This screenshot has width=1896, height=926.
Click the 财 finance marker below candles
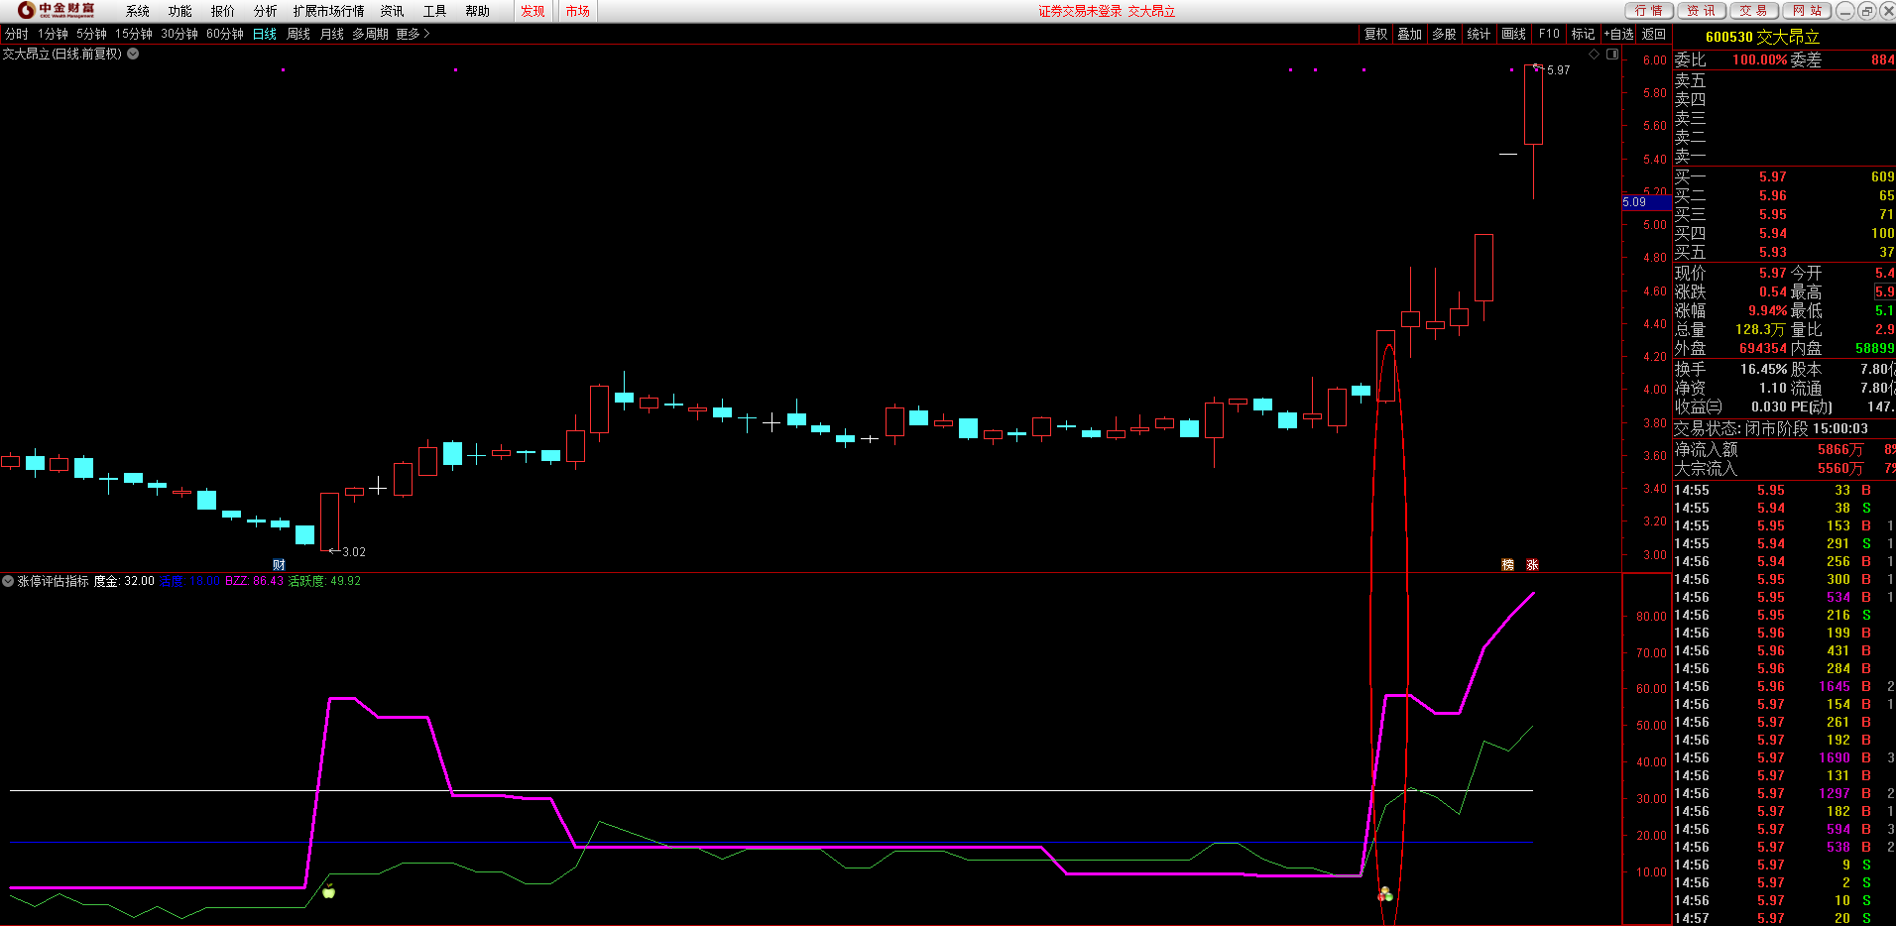[279, 565]
